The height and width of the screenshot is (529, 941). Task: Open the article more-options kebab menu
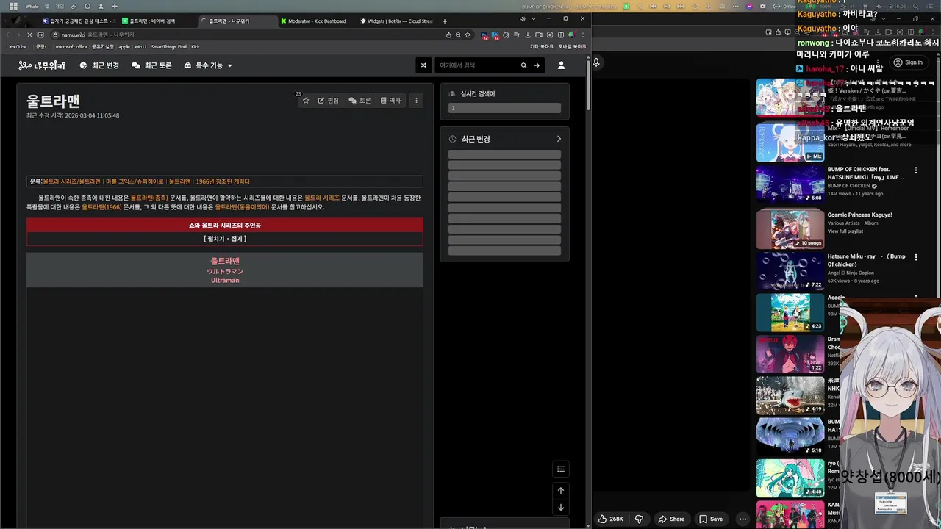click(416, 101)
